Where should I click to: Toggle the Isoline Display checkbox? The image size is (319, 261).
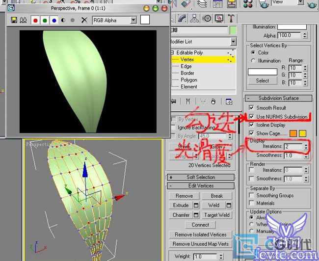[251, 125]
